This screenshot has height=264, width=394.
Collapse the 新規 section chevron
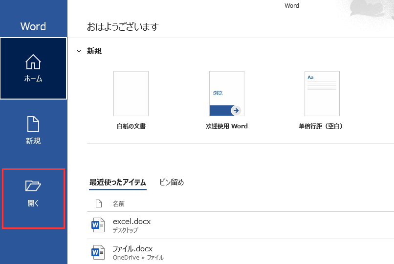(79, 51)
